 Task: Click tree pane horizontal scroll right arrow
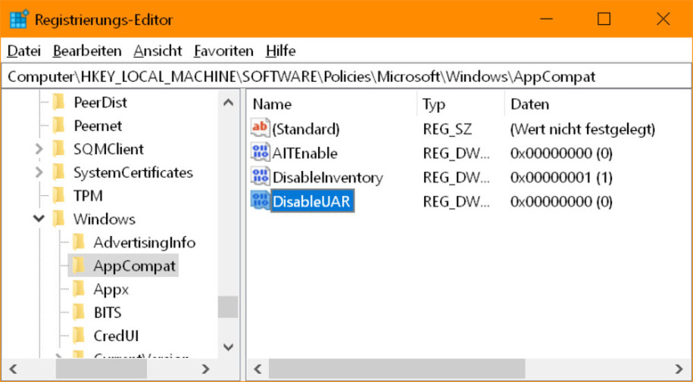(x=205, y=368)
